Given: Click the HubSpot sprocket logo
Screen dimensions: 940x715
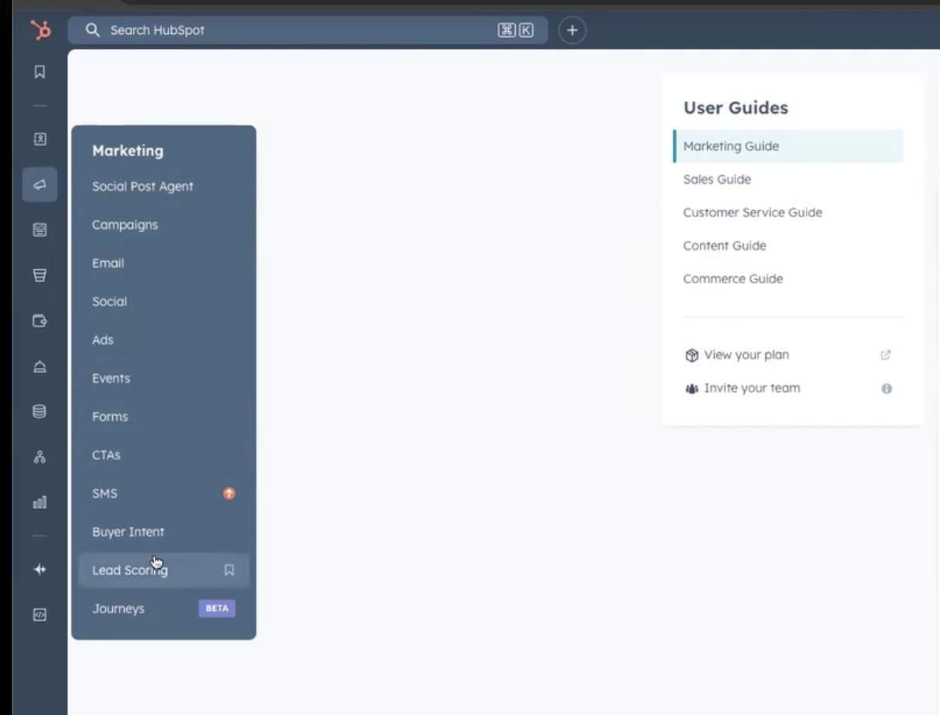Looking at the screenshot, I should click(40, 29).
